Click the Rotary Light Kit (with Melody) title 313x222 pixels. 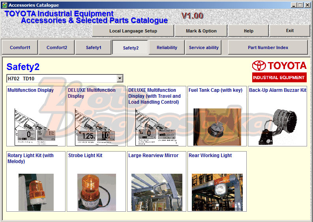tap(30, 158)
